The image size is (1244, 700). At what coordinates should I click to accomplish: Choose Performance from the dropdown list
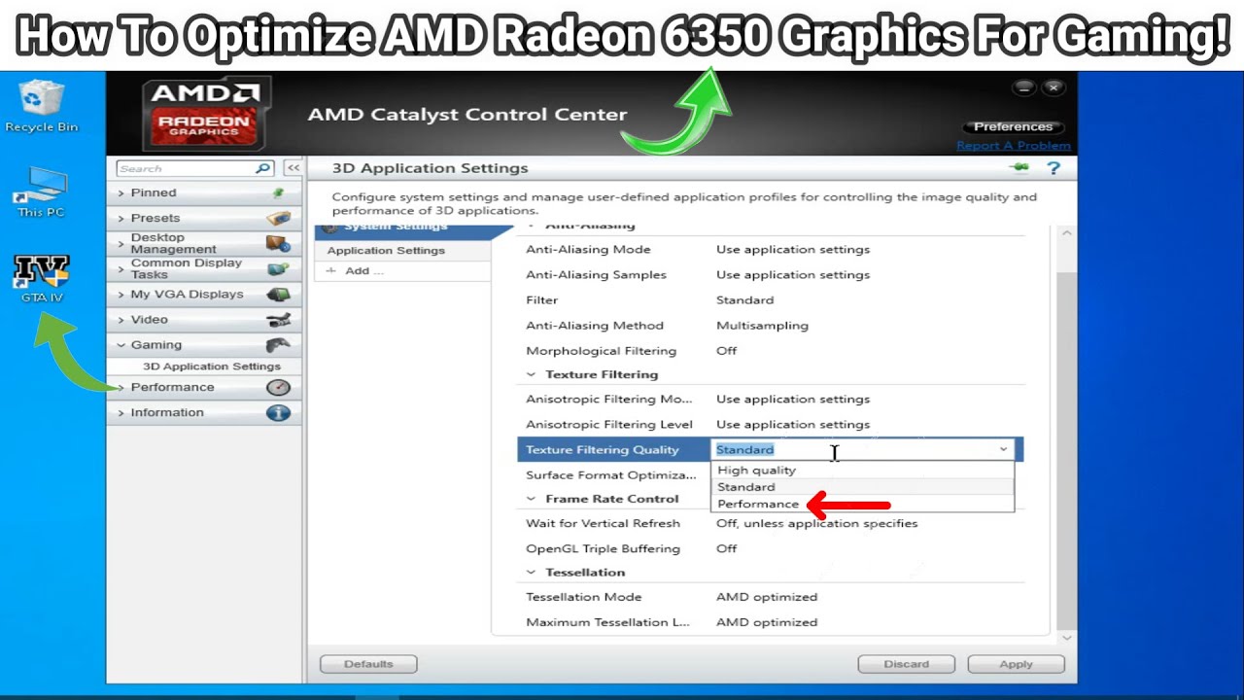pyautogui.click(x=863, y=504)
